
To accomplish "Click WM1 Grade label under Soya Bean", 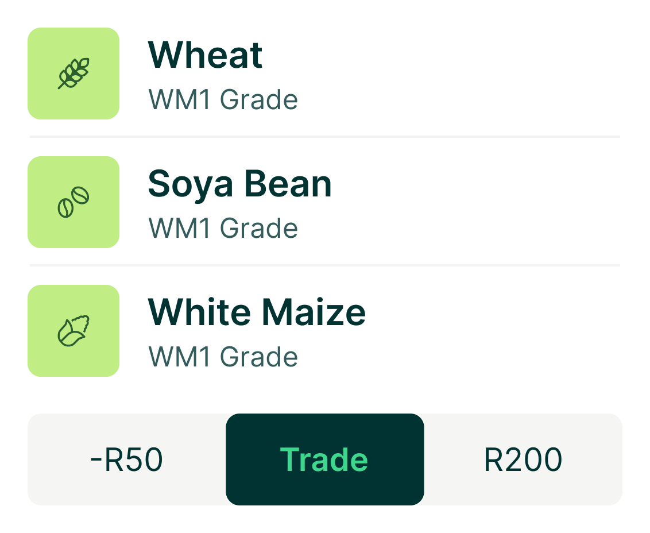I will click(x=223, y=228).
